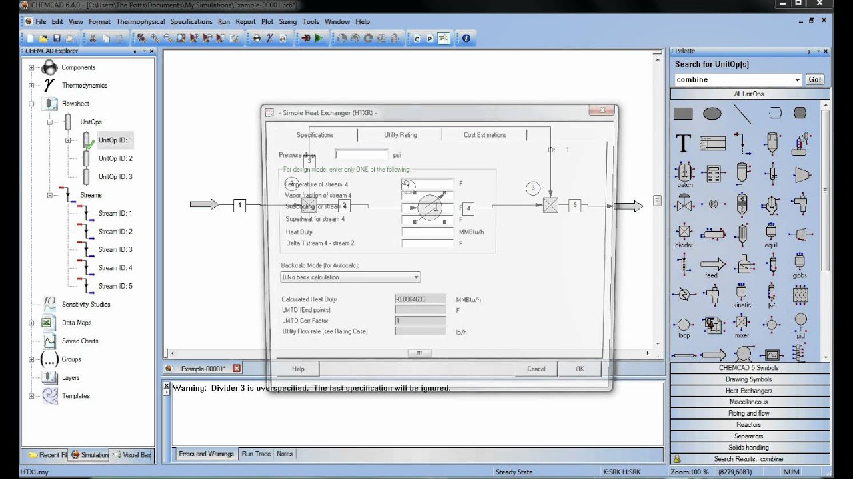Collapse the Flowsheet tree node

click(x=31, y=104)
